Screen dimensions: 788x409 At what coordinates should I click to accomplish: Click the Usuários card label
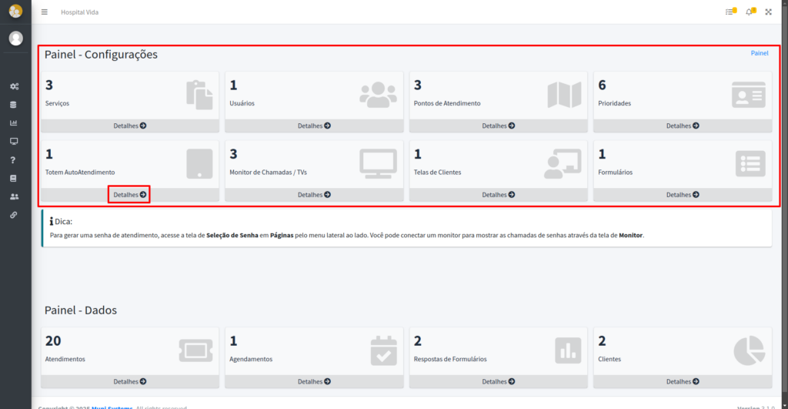tap(242, 103)
